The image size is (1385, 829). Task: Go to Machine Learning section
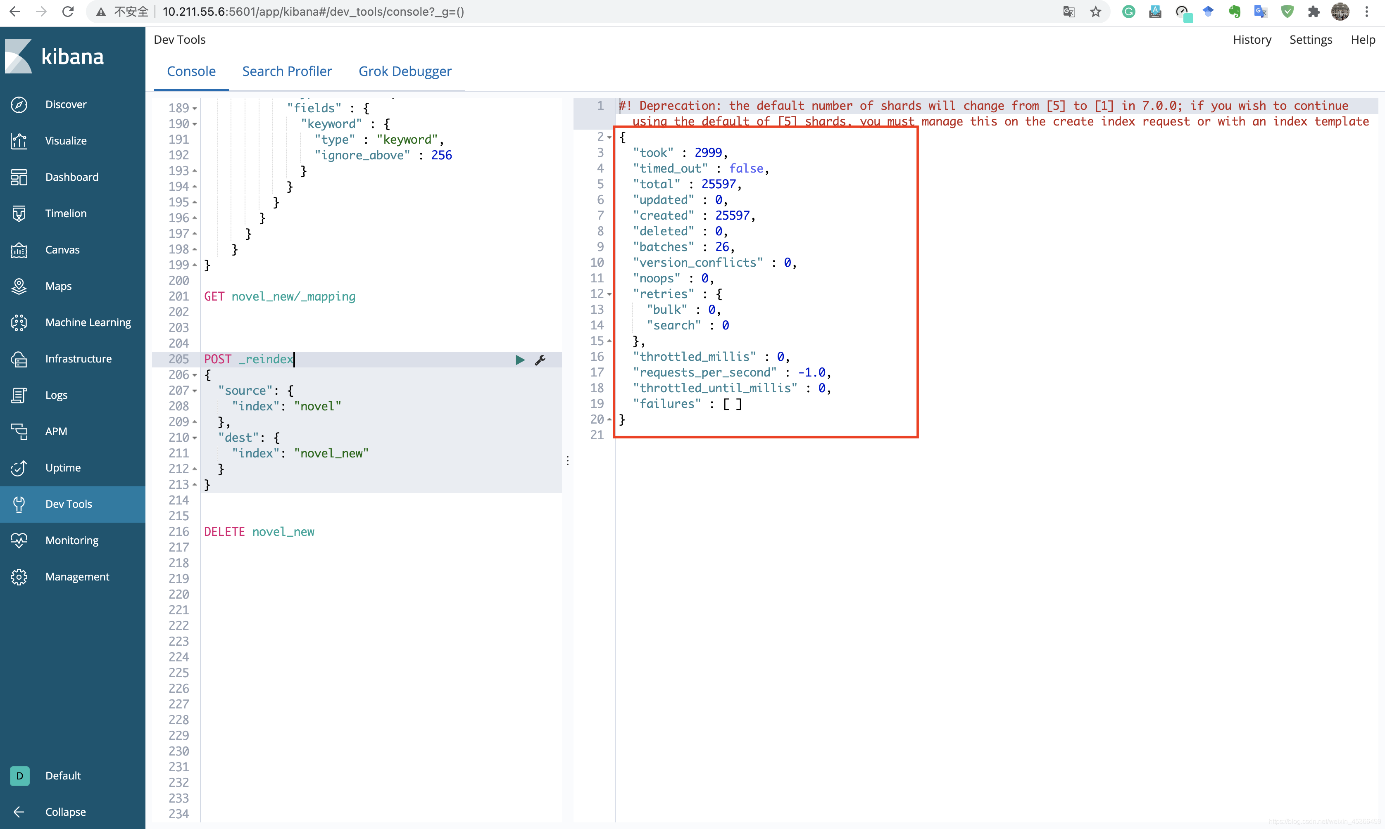point(88,322)
